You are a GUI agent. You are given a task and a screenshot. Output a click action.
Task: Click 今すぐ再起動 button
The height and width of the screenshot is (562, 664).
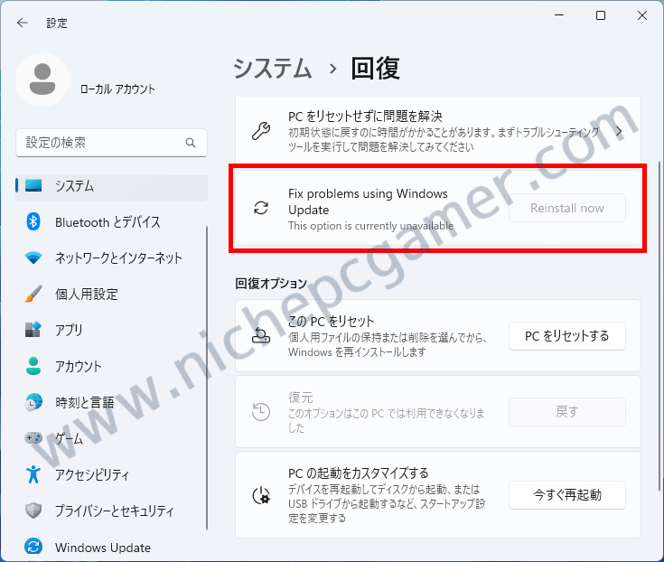point(567,494)
